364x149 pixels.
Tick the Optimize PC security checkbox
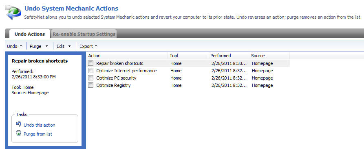[91, 78]
